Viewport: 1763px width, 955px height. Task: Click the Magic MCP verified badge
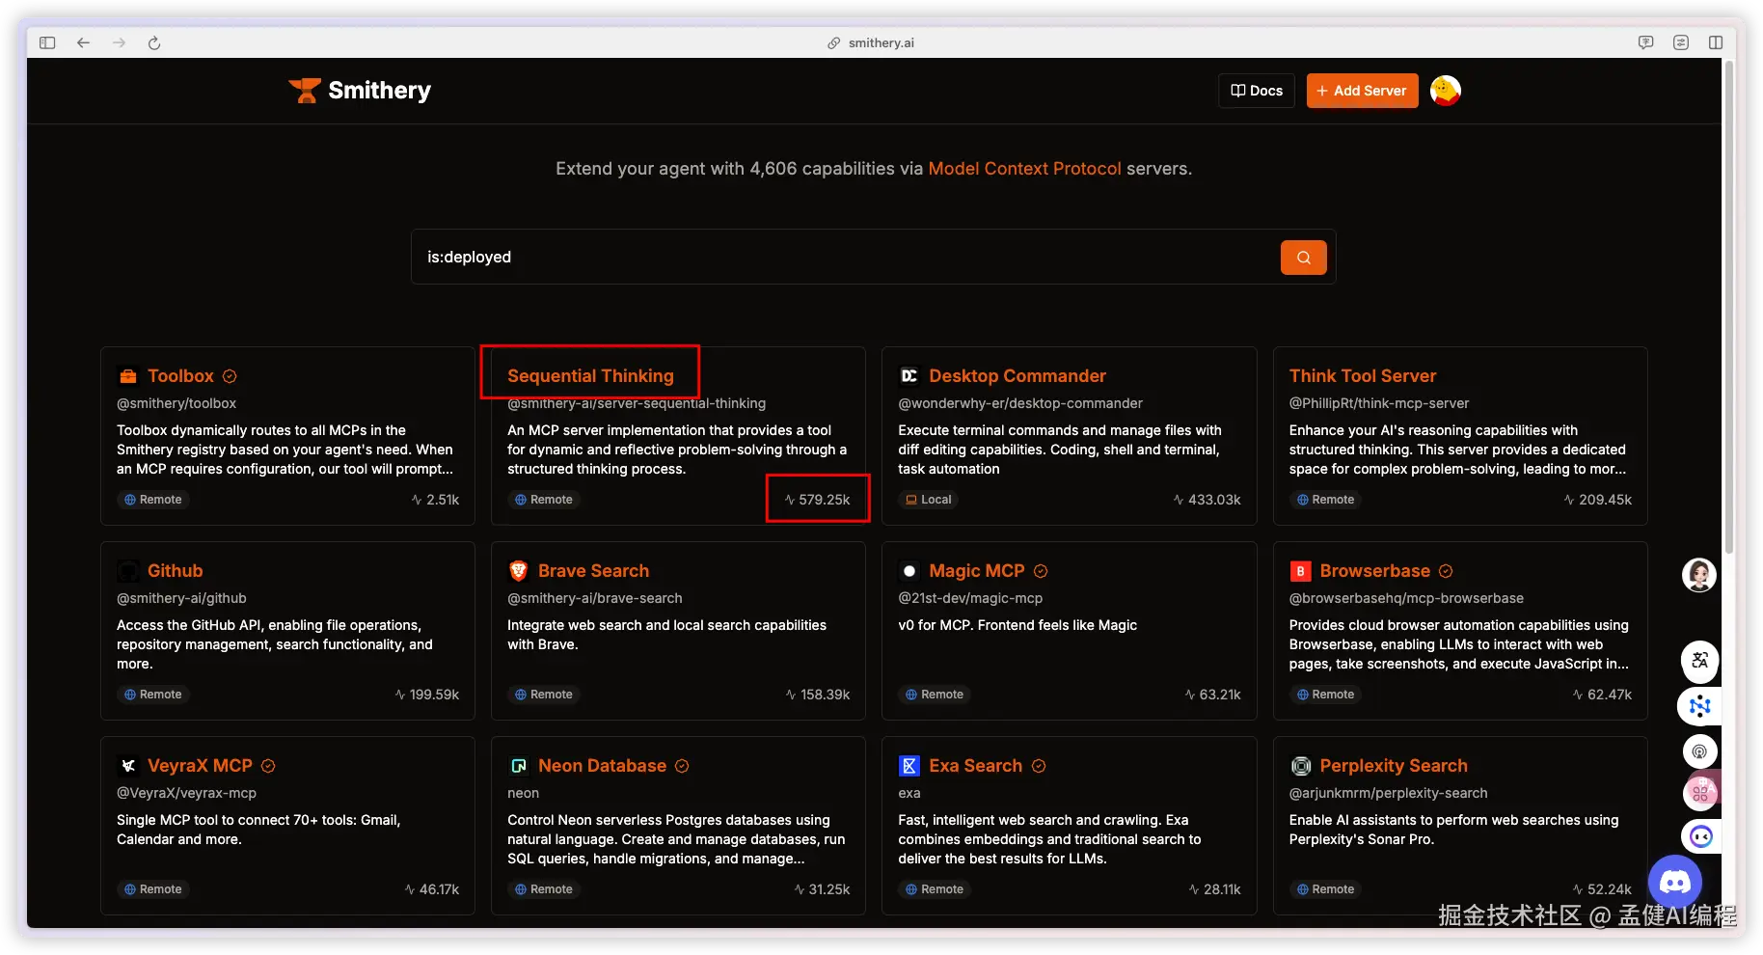click(x=1041, y=571)
